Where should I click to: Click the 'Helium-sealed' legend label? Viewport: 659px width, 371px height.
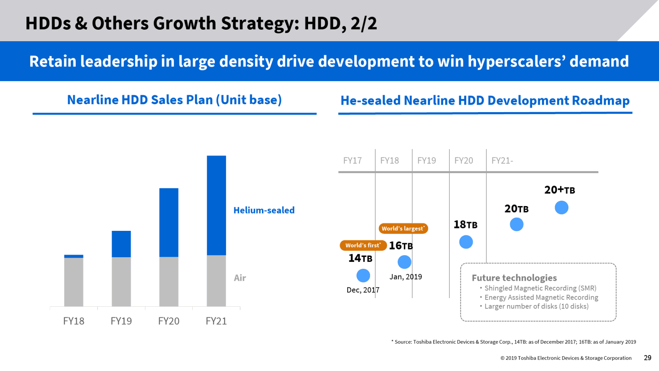click(264, 210)
